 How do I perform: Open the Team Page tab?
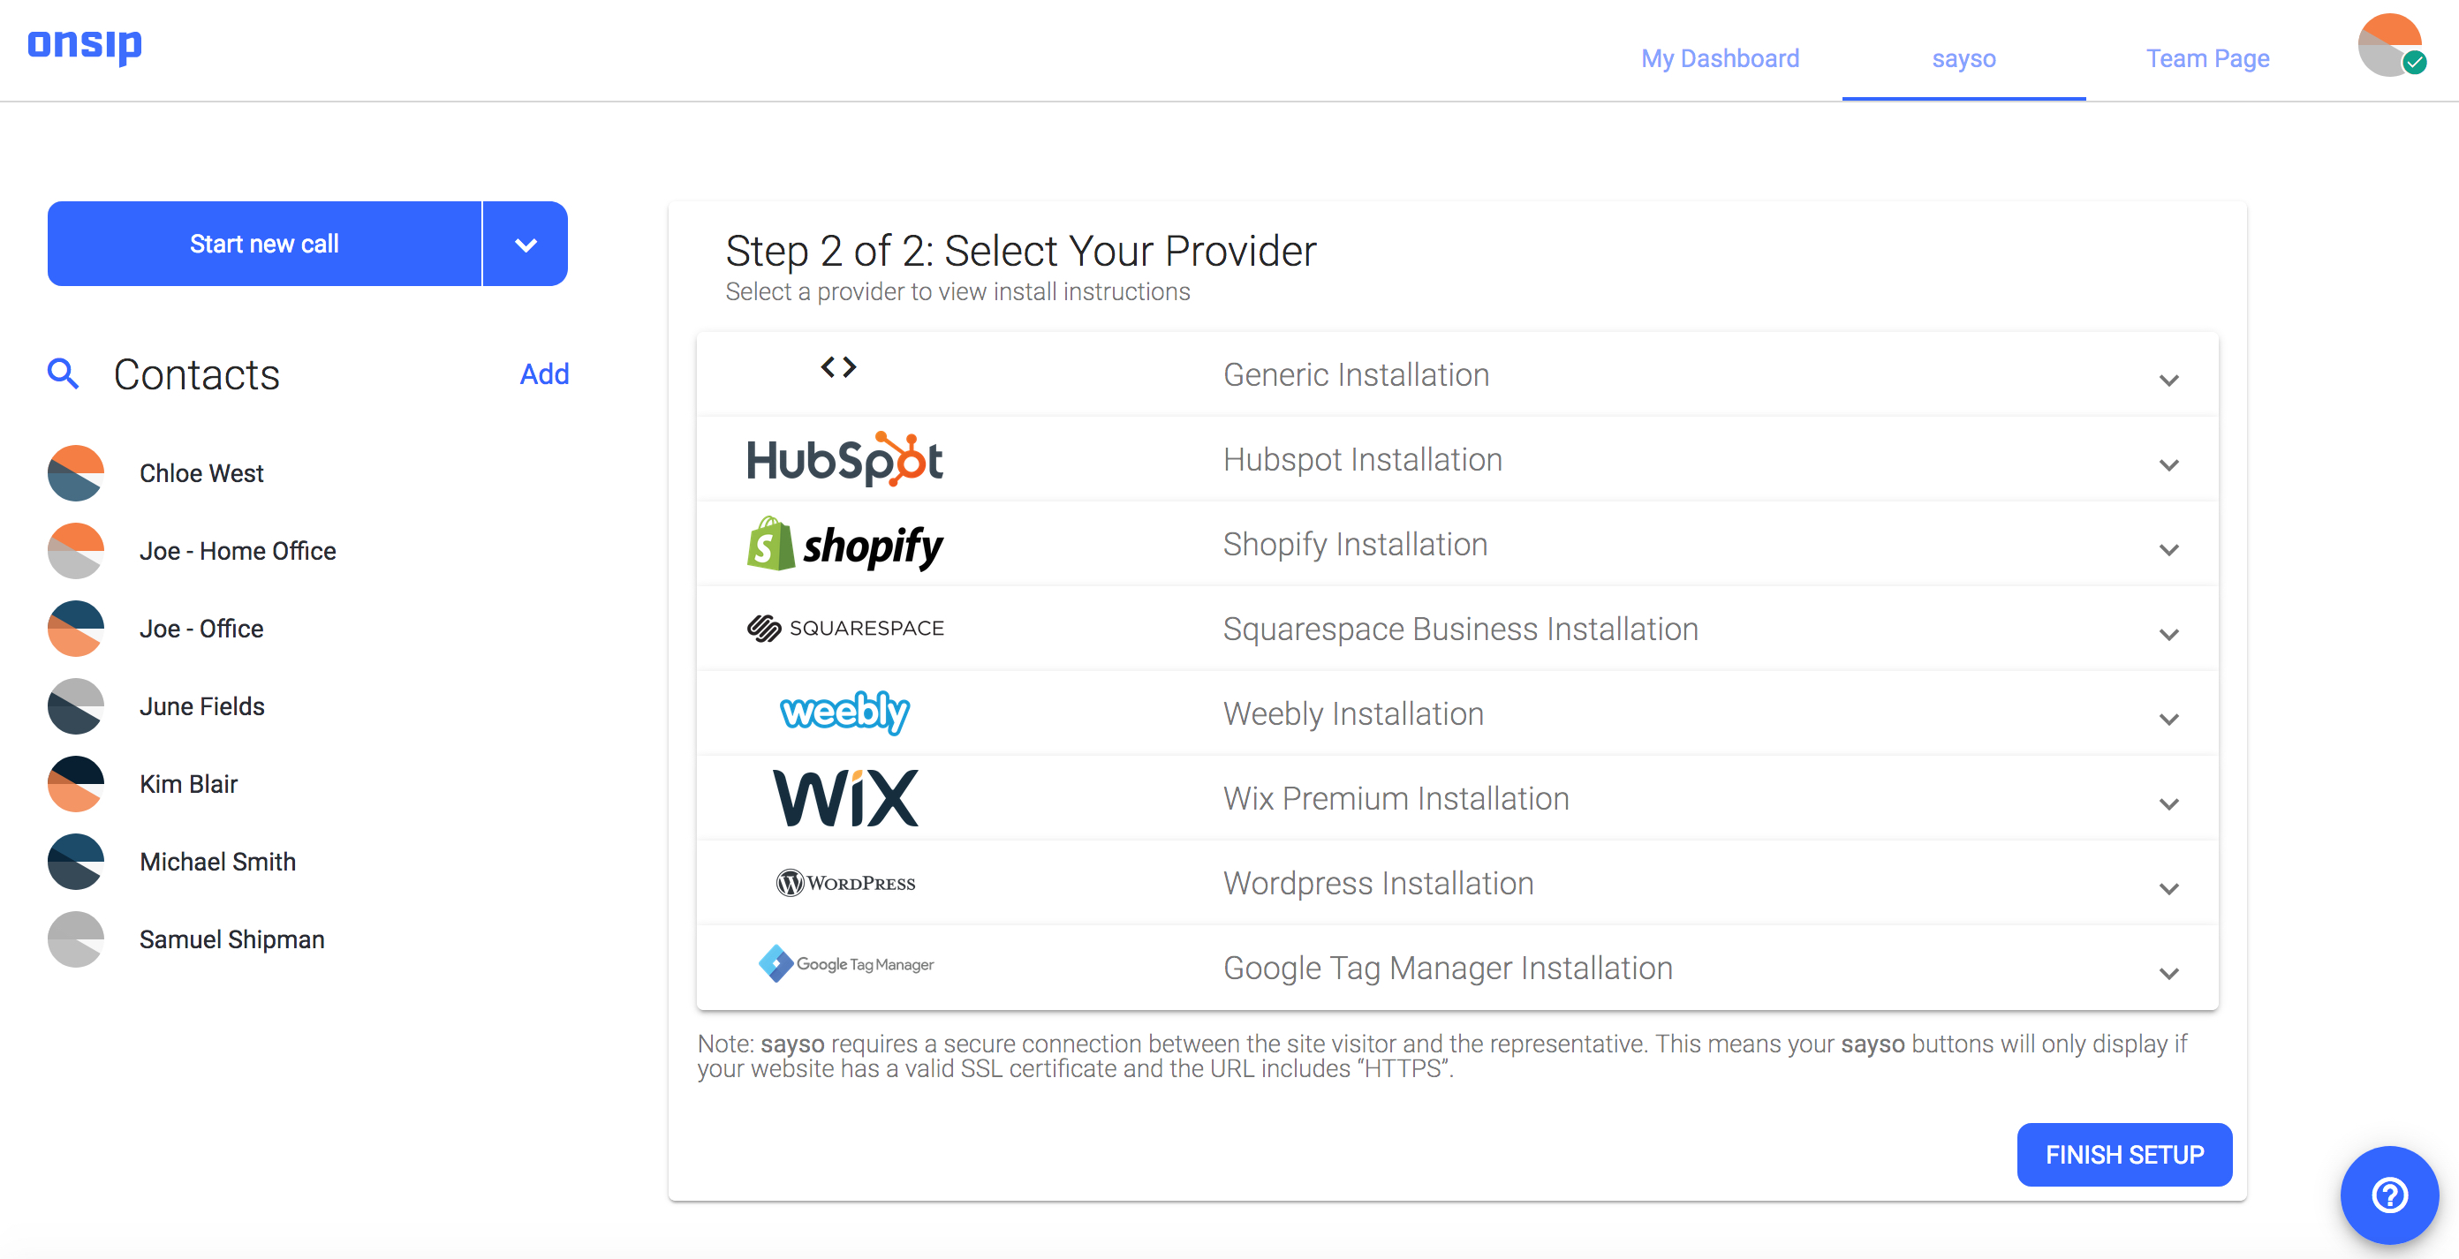2208,58
